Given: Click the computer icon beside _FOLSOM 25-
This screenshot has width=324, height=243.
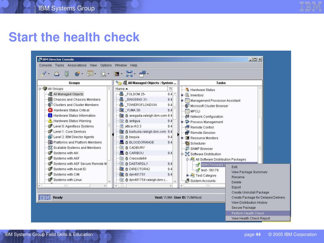Looking at the screenshot, I should click(121, 94).
